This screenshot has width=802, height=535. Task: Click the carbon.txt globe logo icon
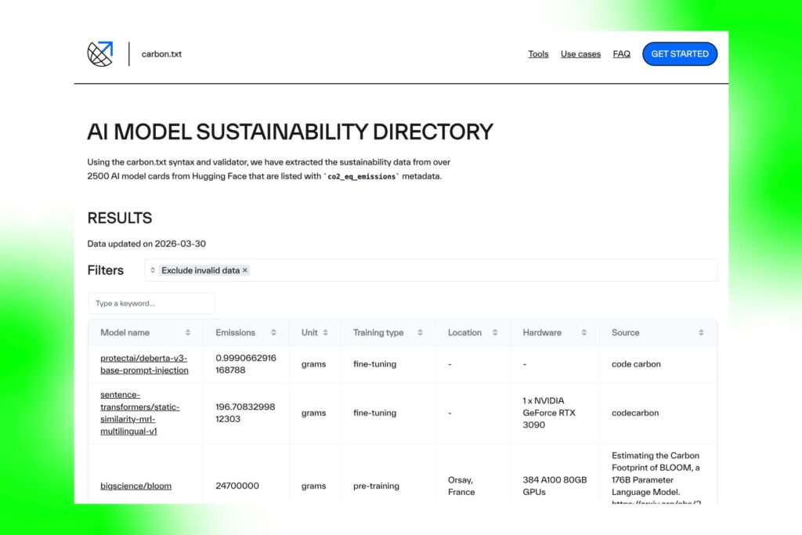point(99,53)
